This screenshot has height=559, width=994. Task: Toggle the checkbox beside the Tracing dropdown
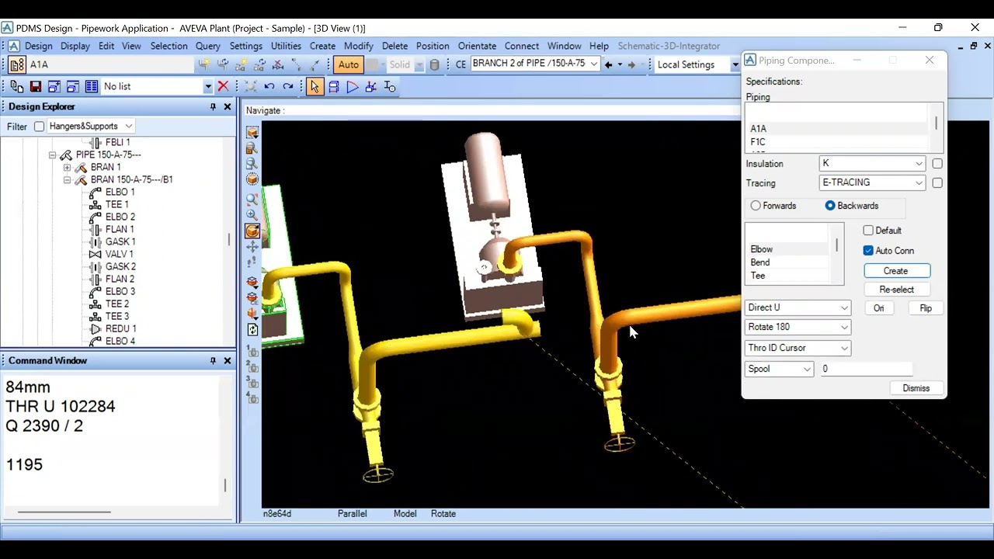click(937, 183)
